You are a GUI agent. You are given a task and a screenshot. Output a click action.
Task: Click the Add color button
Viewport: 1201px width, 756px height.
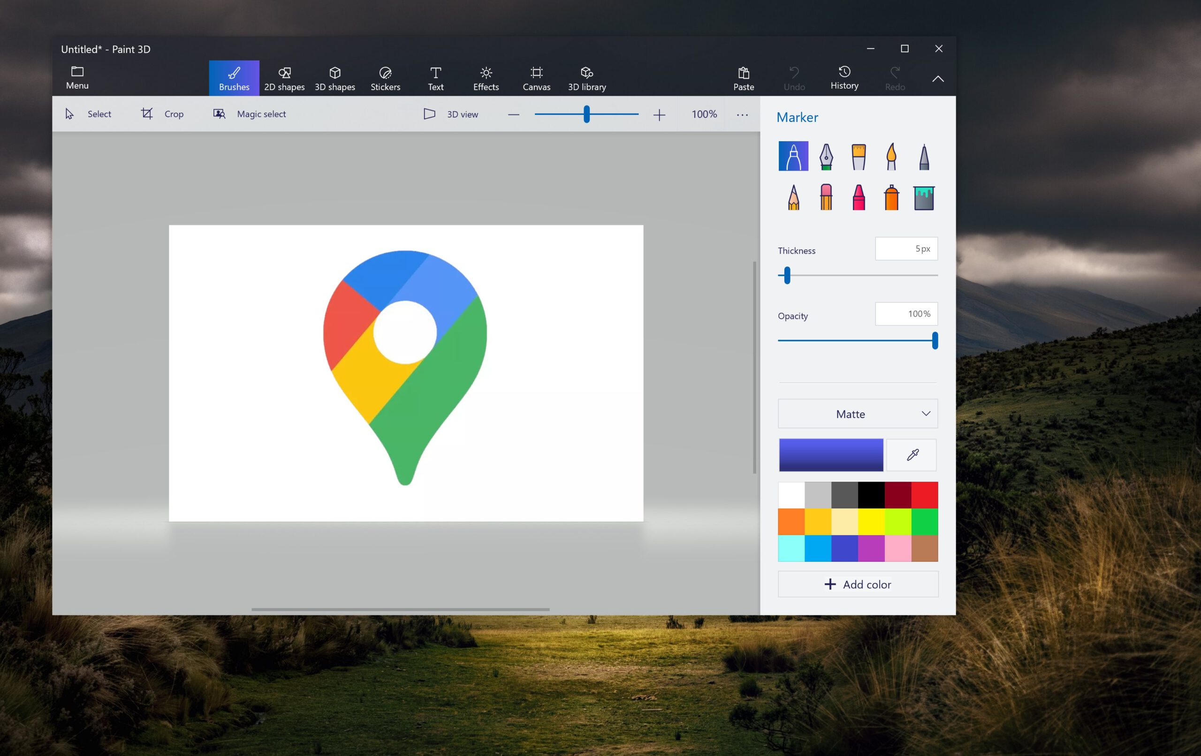click(x=858, y=584)
